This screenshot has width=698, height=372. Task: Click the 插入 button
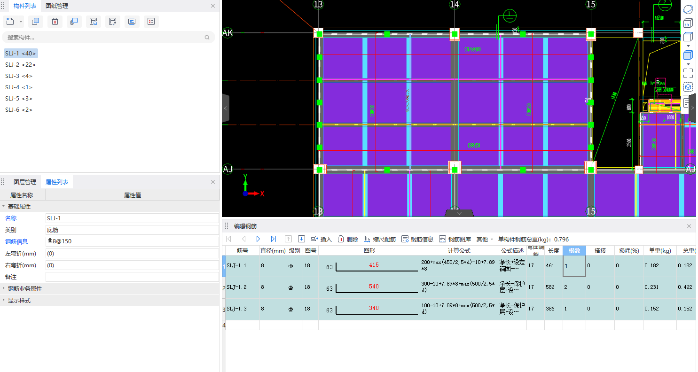[322, 239]
